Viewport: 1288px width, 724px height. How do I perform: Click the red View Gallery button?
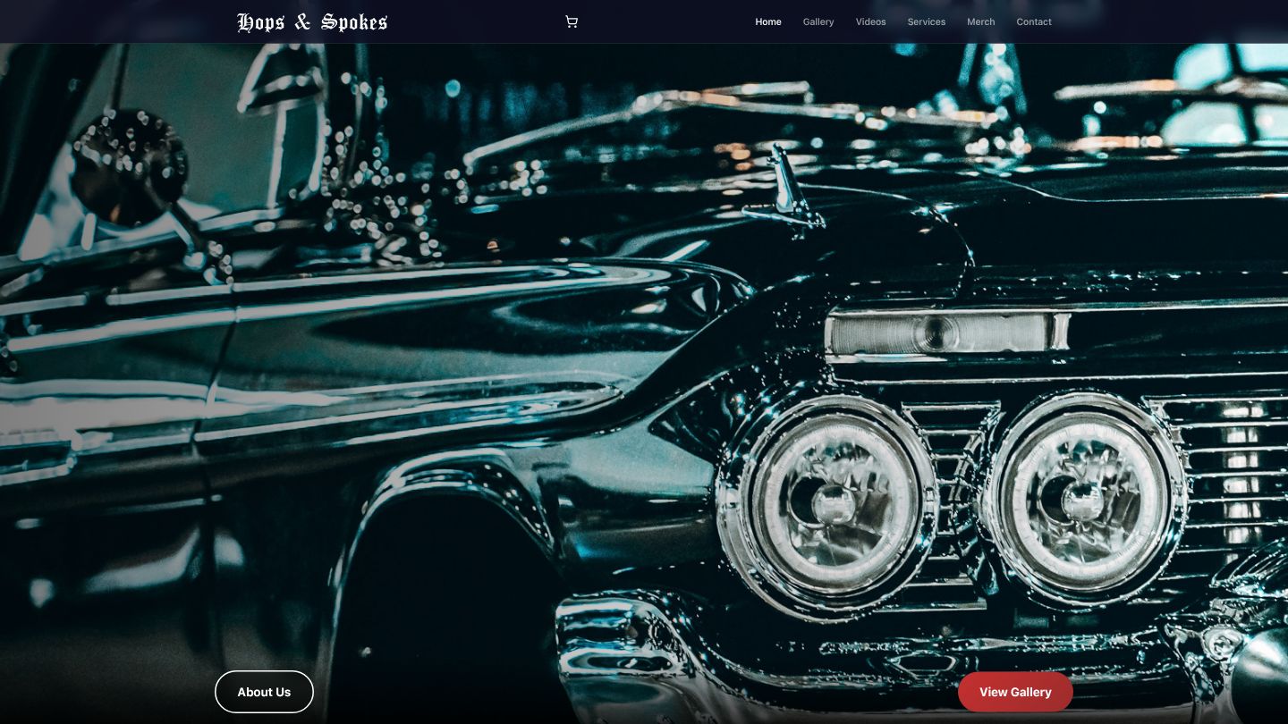[x=1015, y=692]
